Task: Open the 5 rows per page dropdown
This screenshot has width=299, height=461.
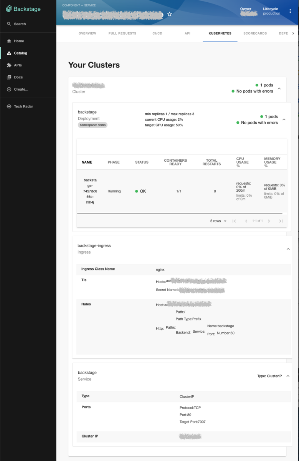Action: (218, 221)
